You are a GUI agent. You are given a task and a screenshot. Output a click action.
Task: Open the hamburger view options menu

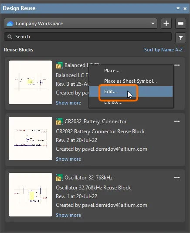(180, 24)
